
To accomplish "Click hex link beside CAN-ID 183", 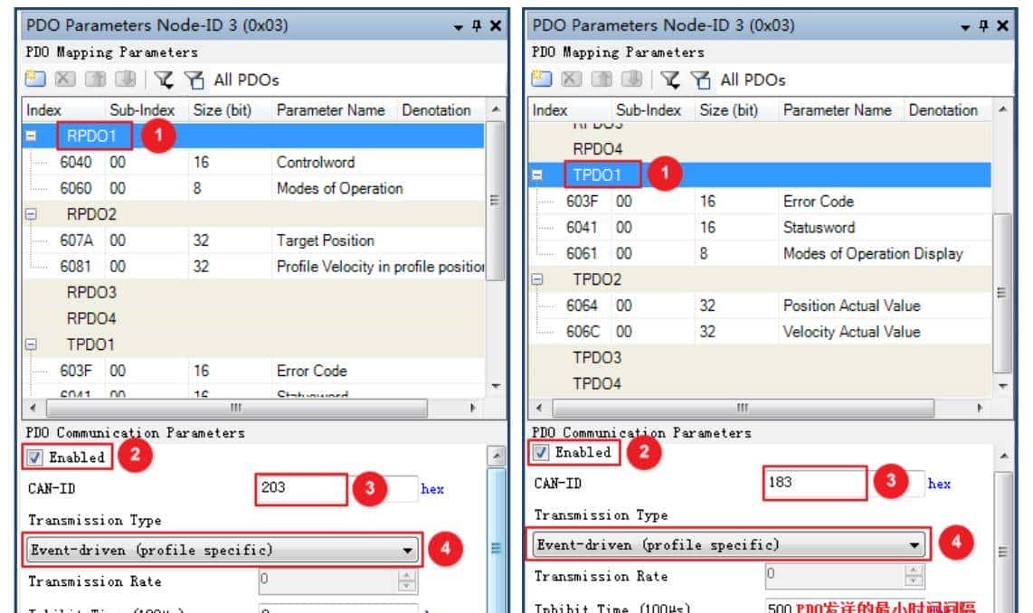I will tap(939, 484).
